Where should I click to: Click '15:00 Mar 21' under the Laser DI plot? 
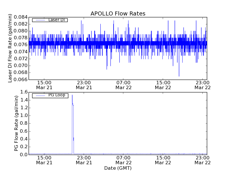(44, 85)
